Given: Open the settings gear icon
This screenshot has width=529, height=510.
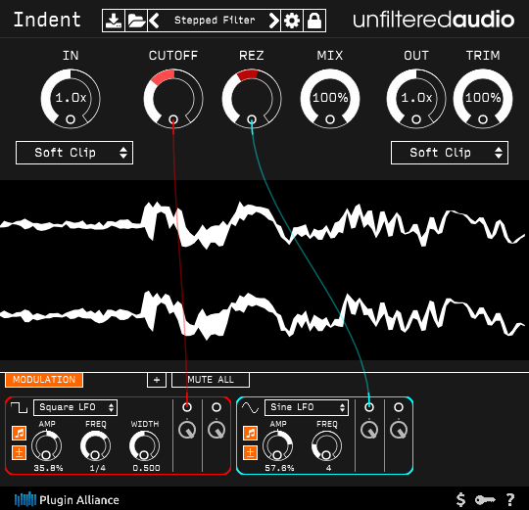Looking at the screenshot, I should point(292,21).
